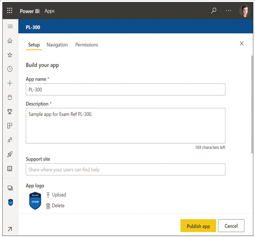Image resolution: width=255 pixels, height=237 pixels.
Task: Click the PL-300 workspace header title
Action: [33, 27]
